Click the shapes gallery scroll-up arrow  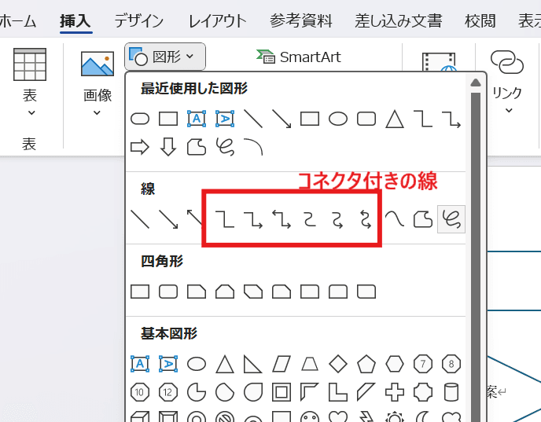click(x=475, y=83)
